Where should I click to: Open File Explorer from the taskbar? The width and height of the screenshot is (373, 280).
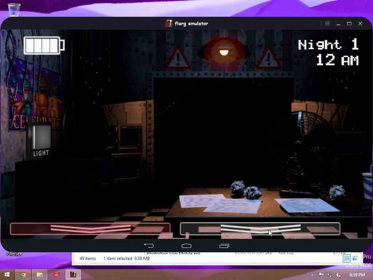[39, 275]
